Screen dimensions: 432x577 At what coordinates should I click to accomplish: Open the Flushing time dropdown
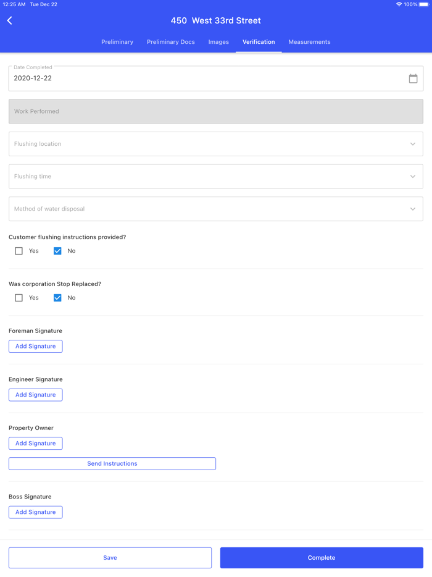pyautogui.click(x=215, y=177)
